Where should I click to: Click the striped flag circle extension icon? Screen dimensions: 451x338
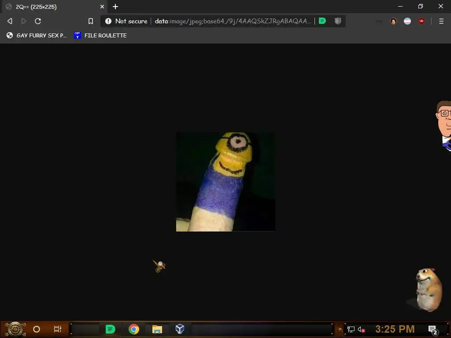pos(407,21)
